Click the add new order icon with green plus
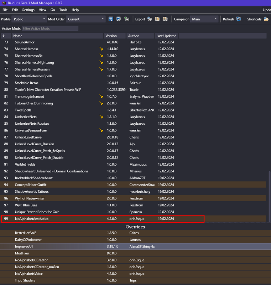271x285 pixels. pos(127,19)
